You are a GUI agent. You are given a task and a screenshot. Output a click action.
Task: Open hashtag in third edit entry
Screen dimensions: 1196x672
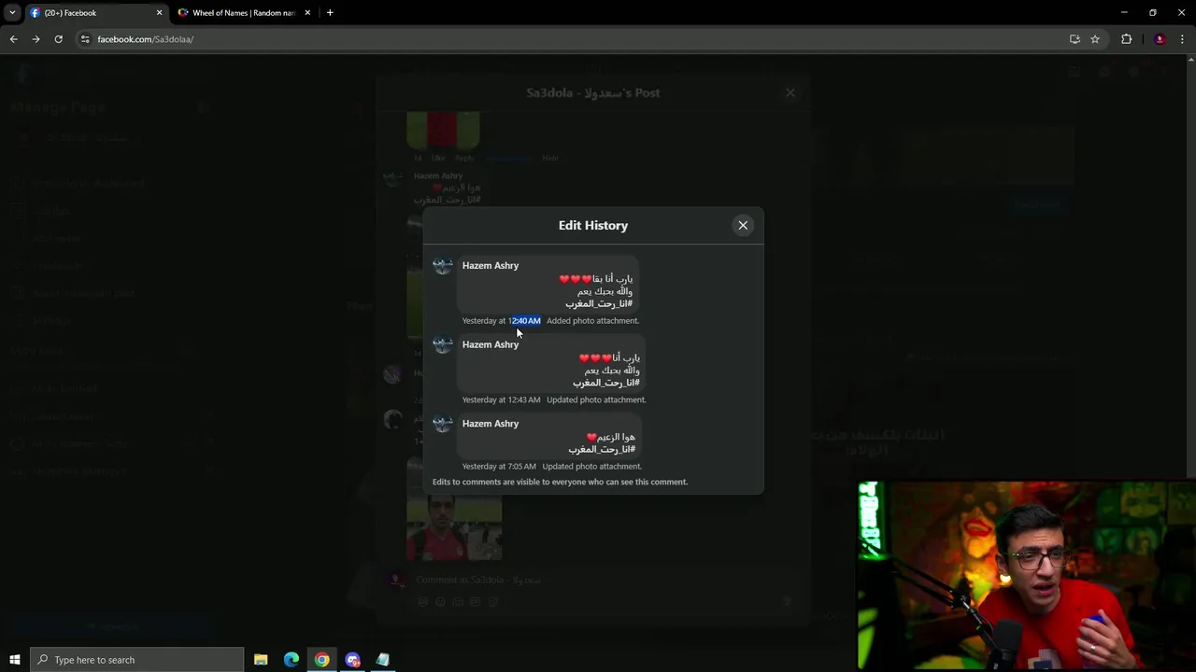pos(603,449)
